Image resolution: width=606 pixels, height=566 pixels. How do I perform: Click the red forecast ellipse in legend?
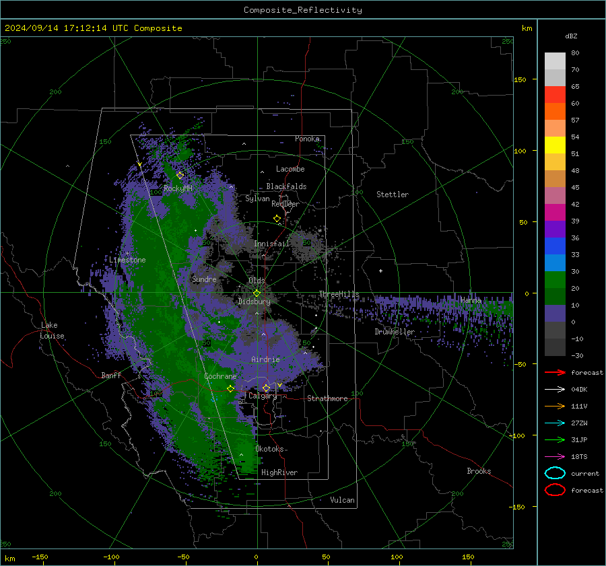tap(555, 490)
